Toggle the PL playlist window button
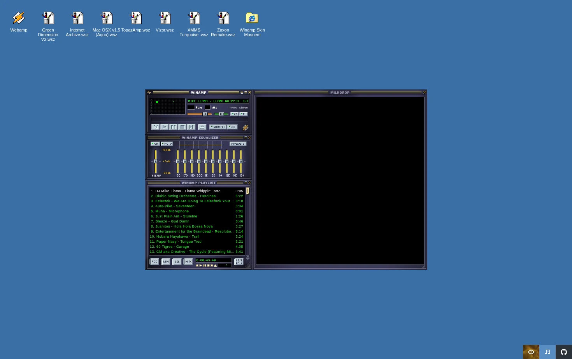572x359 pixels. coord(243,114)
